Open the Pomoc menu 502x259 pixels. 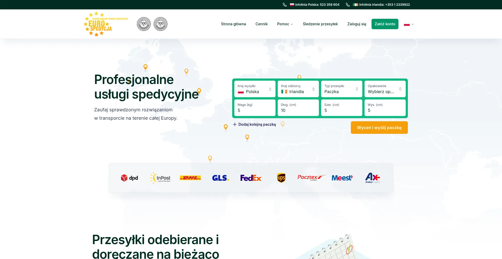coord(285,24)
